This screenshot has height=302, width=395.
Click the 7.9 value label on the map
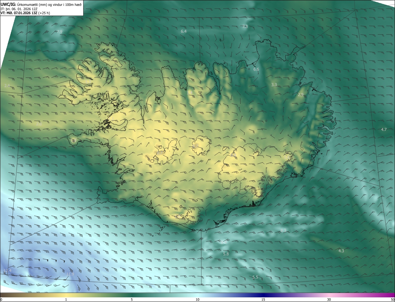pos(60,32)
